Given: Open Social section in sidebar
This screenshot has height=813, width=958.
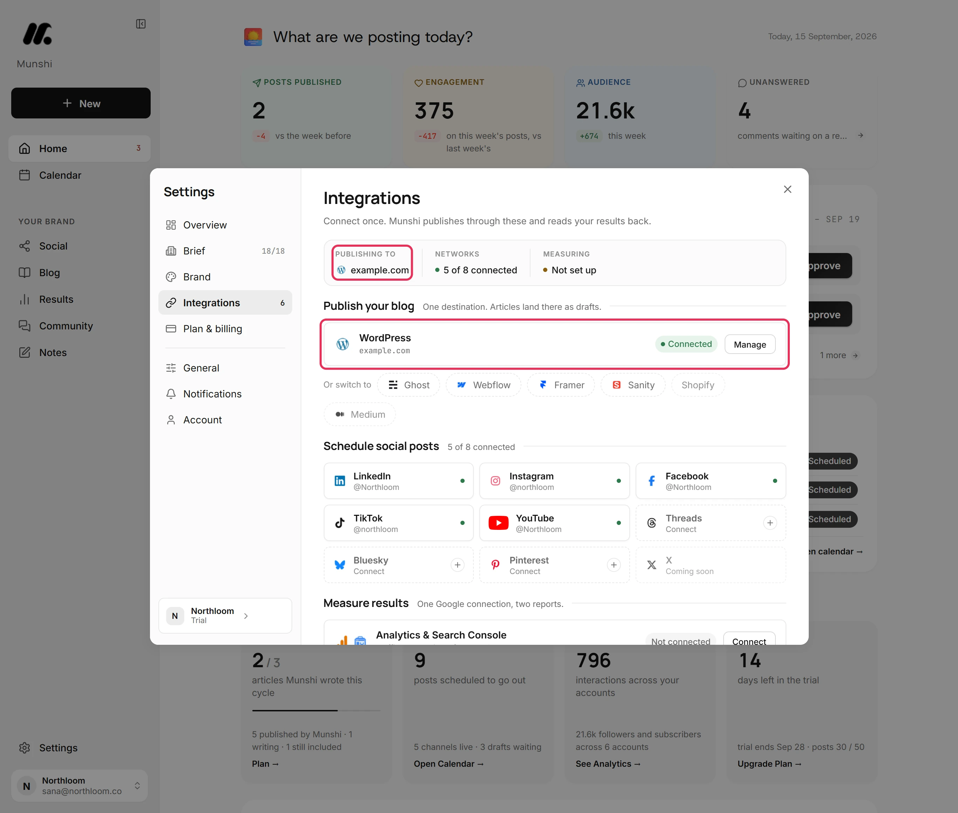Looking at the screenshot, I should coord(79,246).
